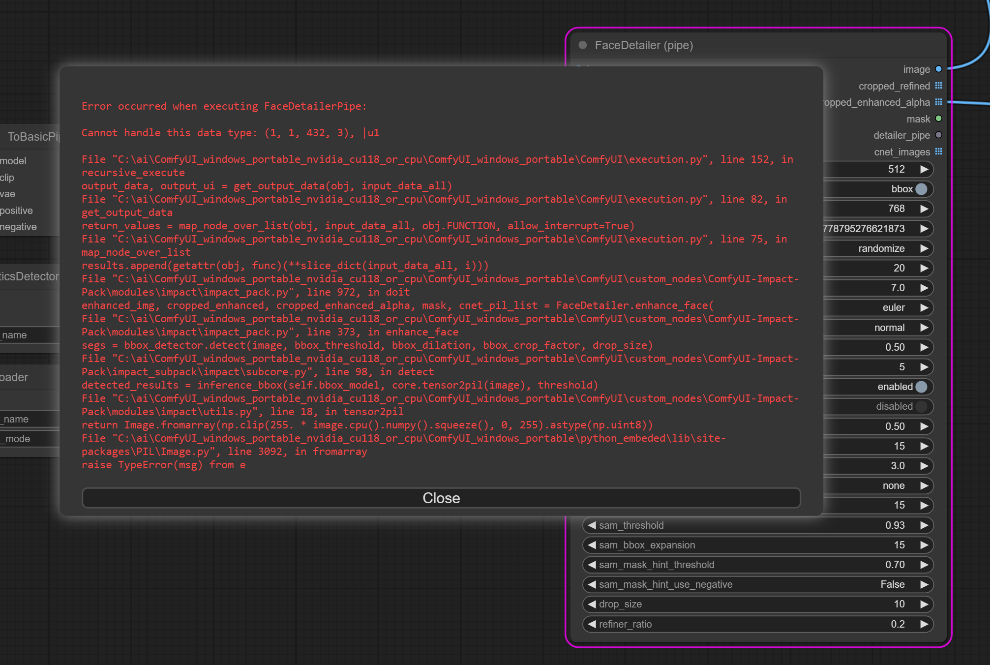The image size is (990, 665).
Task: Increase the sam_bbox_expansion value with its right arrow
Action: pyautogui.click(x=924, y=545)
